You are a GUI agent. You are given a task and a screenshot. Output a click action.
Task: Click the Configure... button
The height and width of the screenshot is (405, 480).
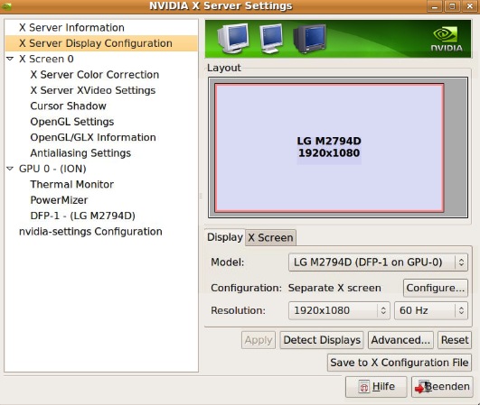436,288
